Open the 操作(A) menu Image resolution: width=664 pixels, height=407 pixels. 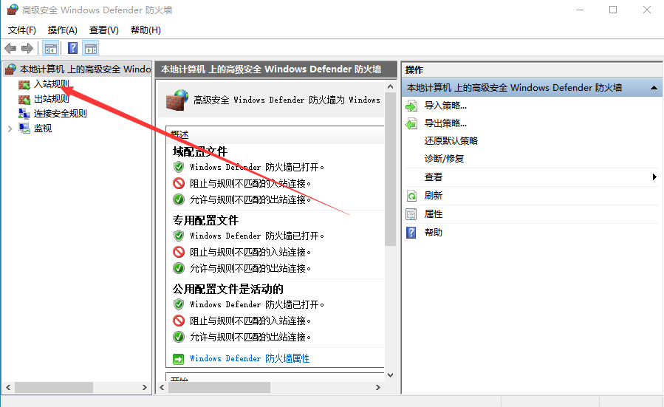click(62, 30)
